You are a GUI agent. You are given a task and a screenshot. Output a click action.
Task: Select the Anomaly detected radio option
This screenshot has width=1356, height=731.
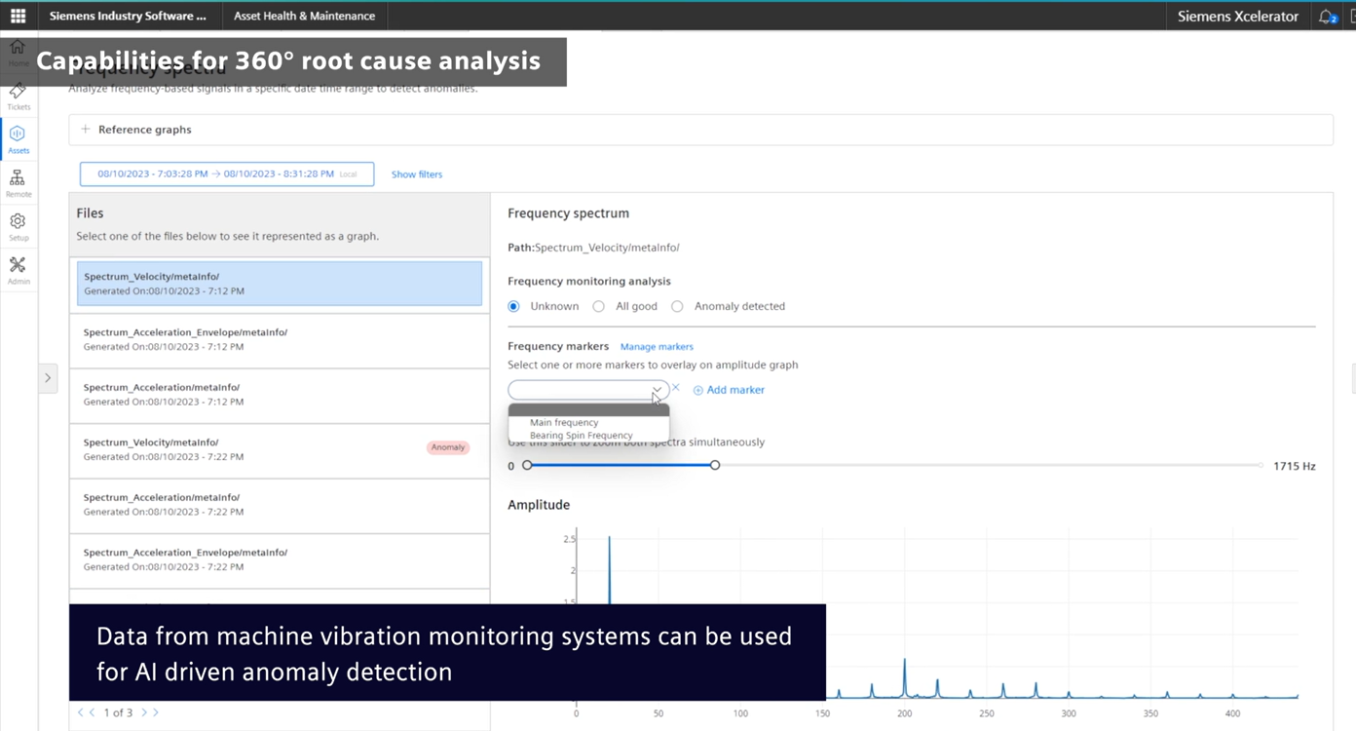click(x=677, y=306)
